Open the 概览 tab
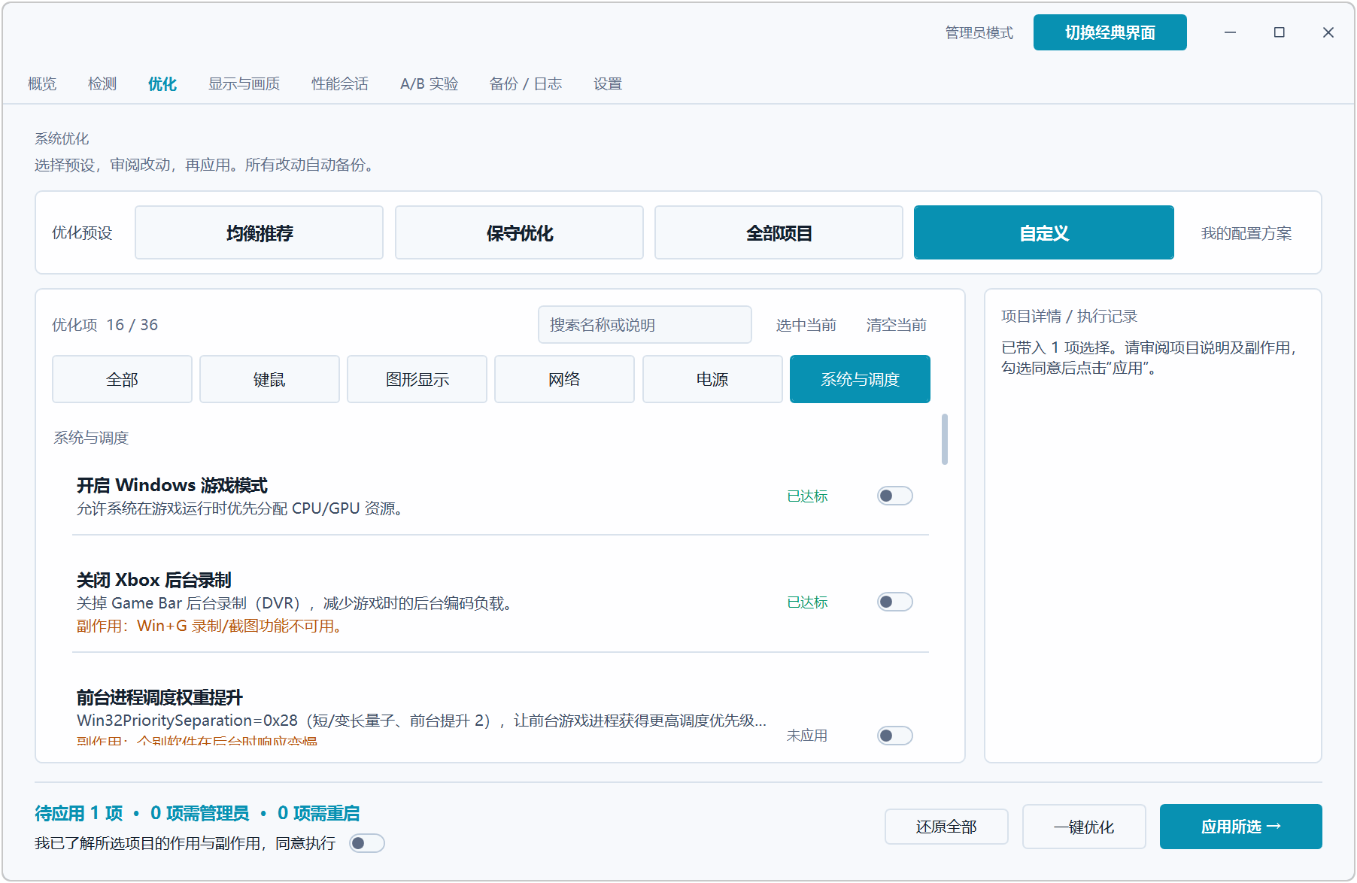This screenshot has height=883, width=1357. coord(42,83)
